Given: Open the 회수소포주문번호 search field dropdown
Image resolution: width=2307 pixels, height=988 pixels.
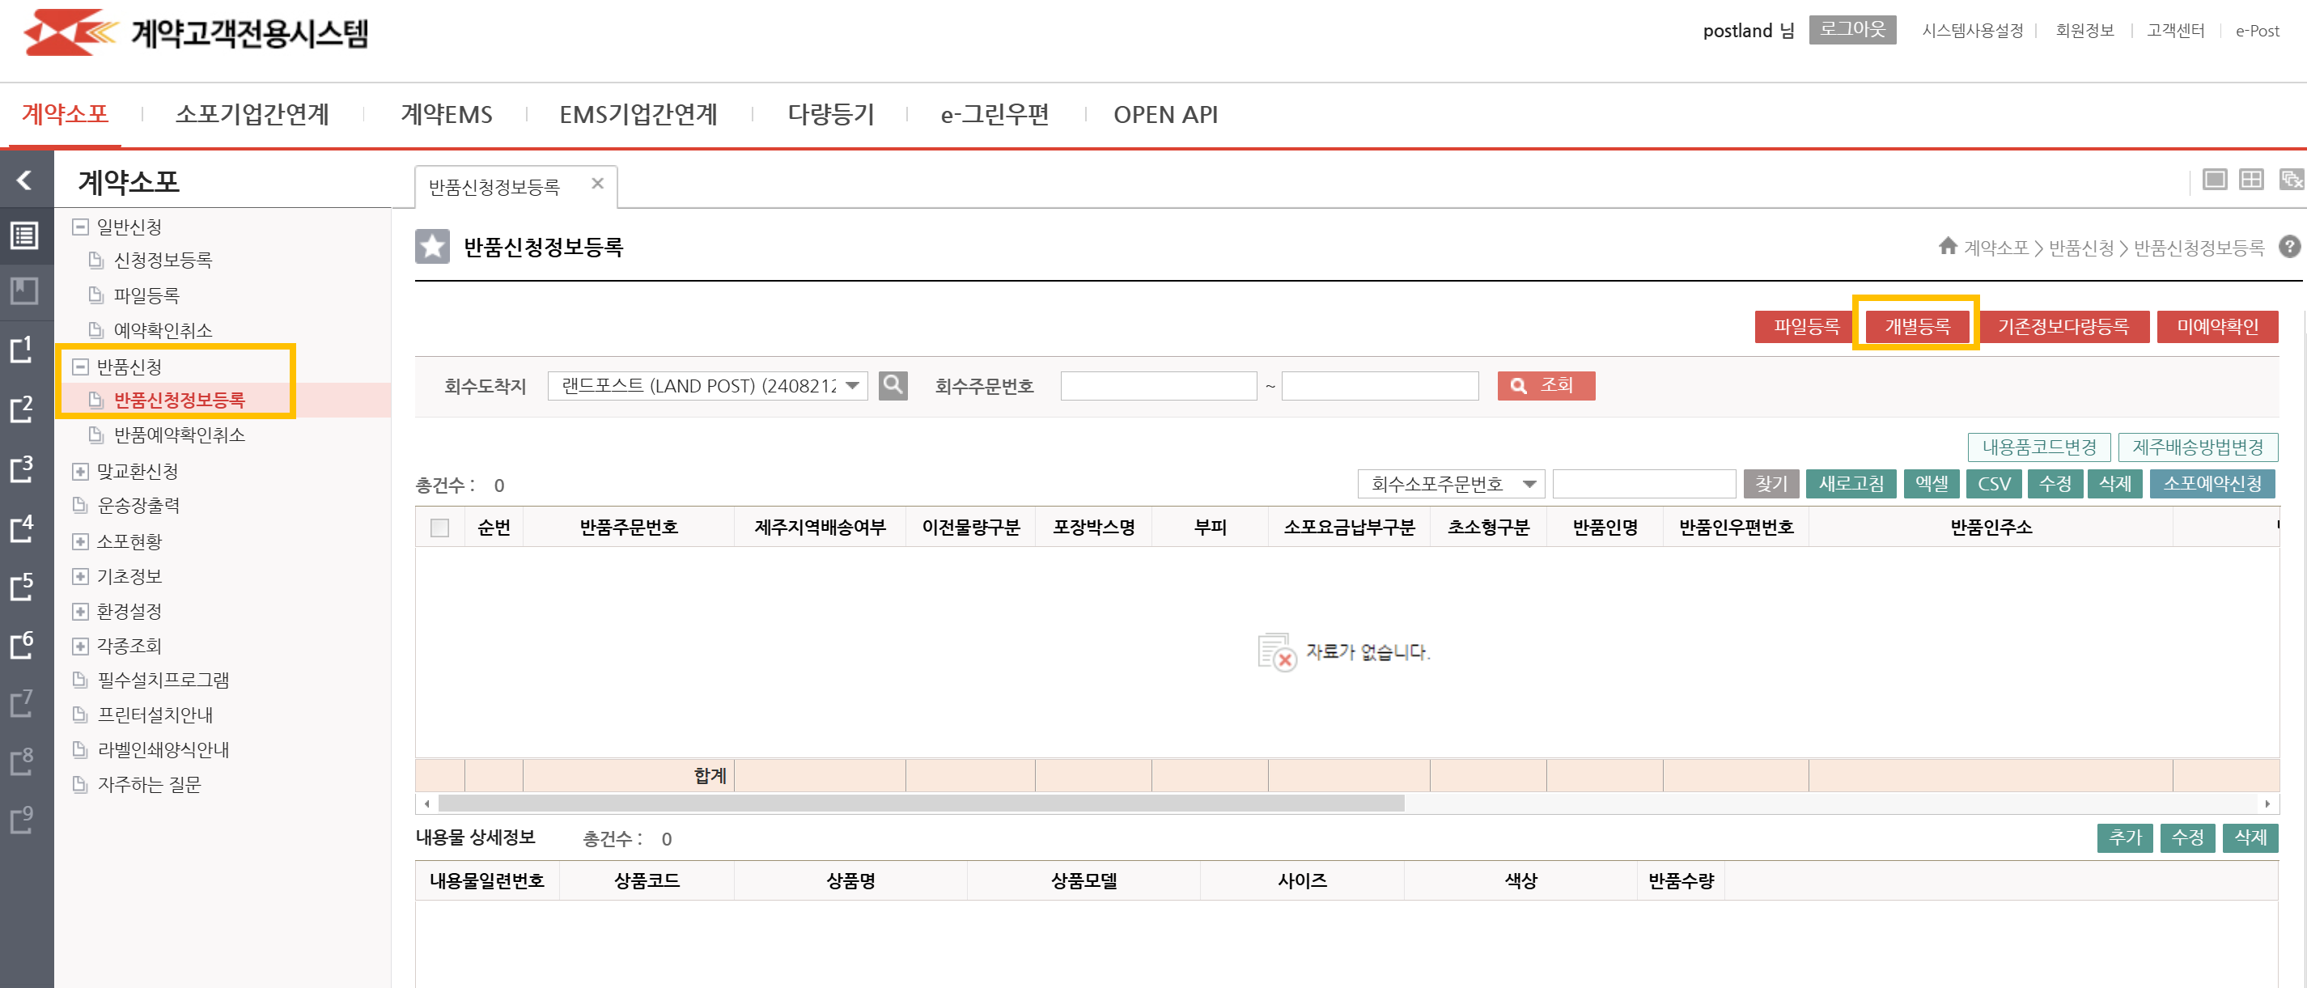Looking at the screenshot, I should point(1529,484).
